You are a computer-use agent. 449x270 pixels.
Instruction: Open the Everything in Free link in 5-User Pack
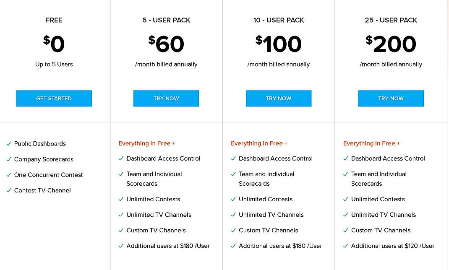(147, 143)
